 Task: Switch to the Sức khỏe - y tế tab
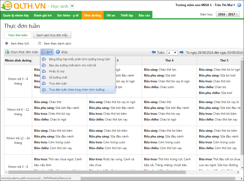tap(68, 15)
